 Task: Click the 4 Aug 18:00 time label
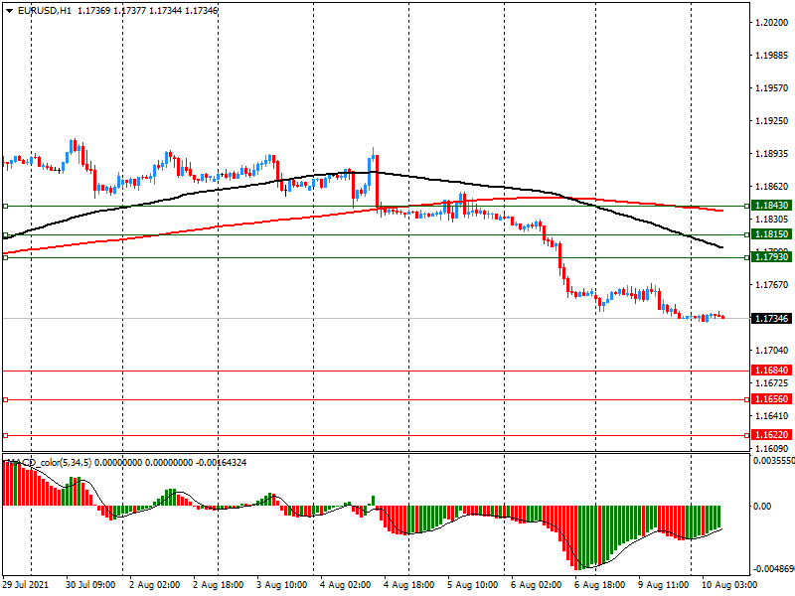point(408,585)
